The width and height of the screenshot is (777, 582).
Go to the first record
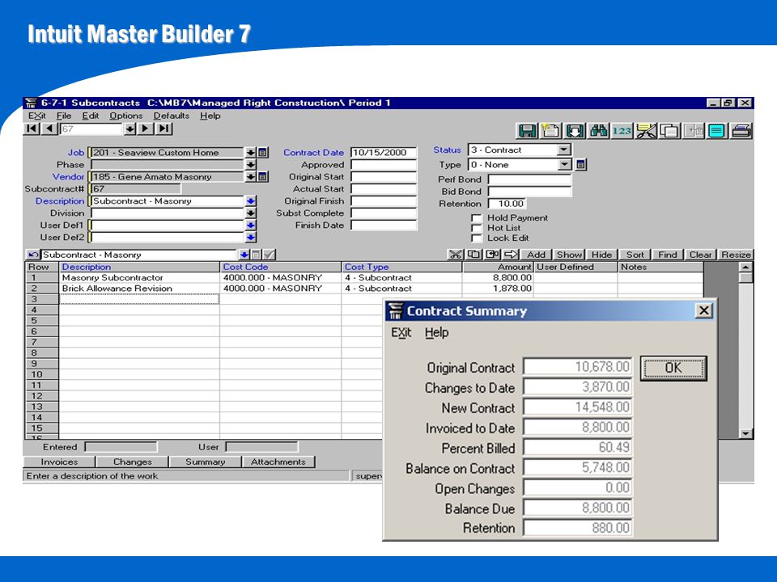pyautogui.click(x=32, y=129)
